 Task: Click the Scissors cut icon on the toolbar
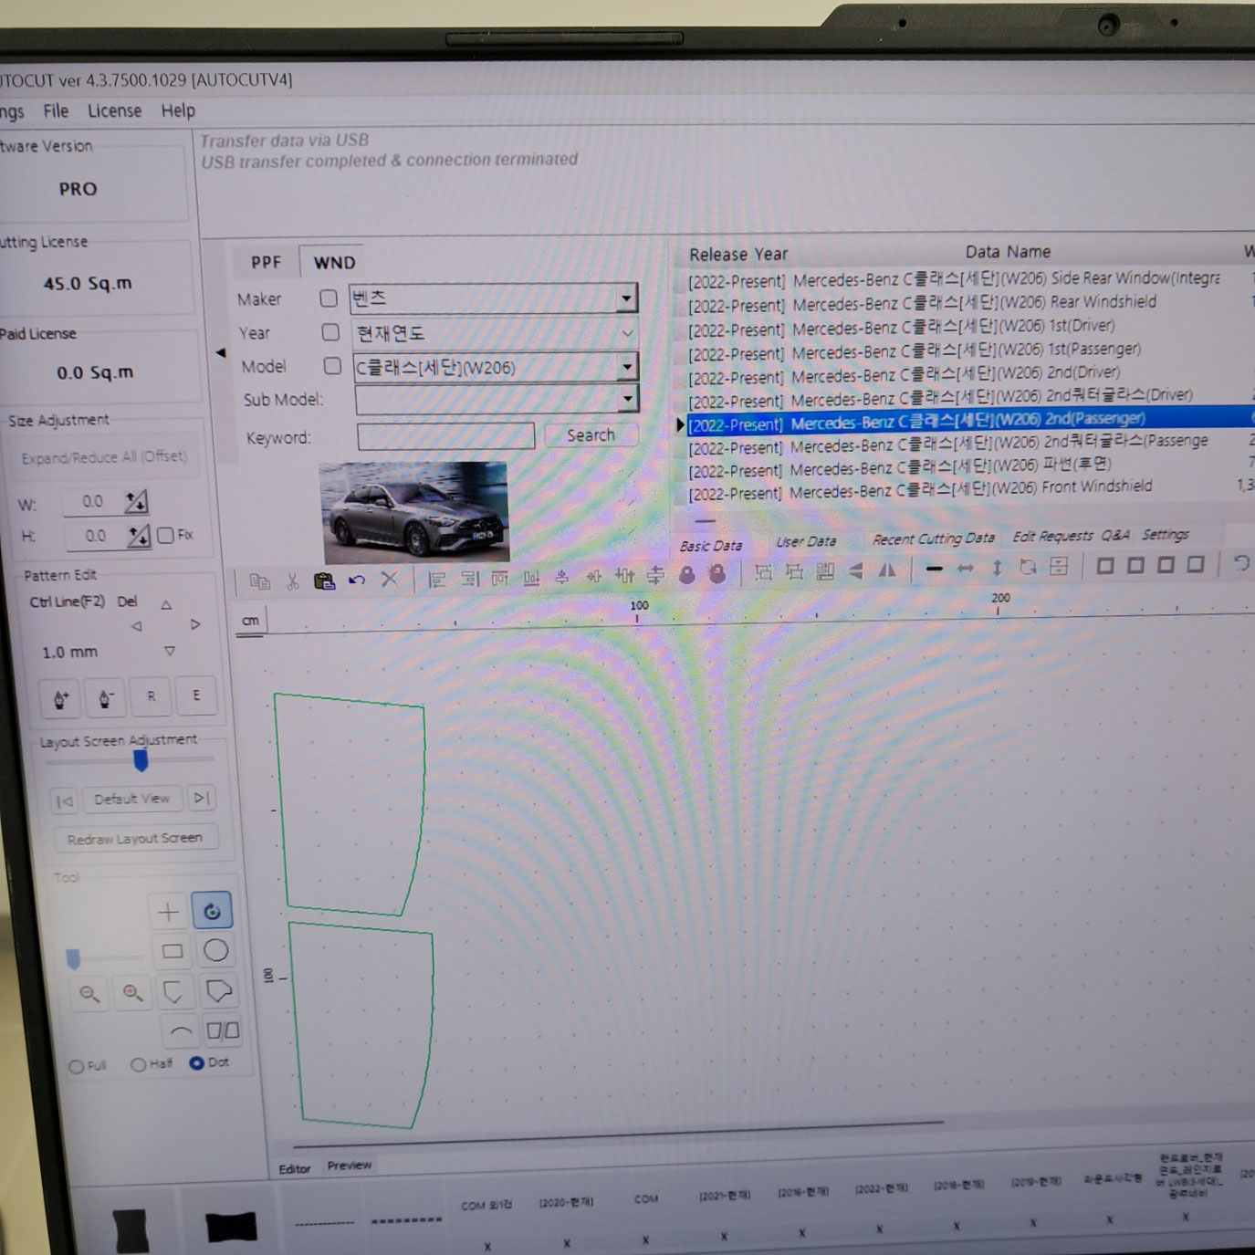click(x=292, y=580)
